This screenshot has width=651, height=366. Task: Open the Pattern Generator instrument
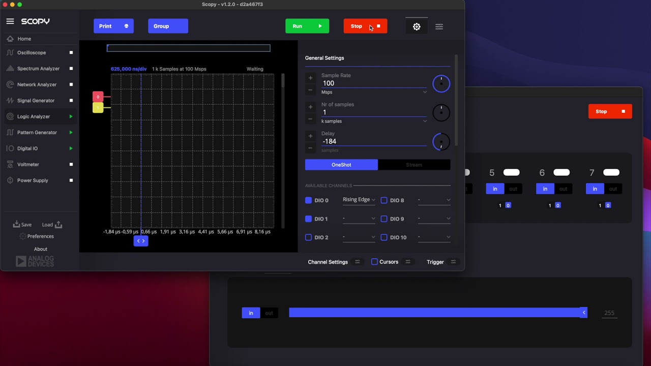click(x=38, y=132)
